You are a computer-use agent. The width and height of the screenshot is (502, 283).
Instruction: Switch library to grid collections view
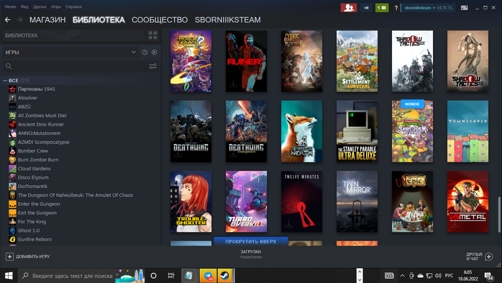(152, 35)
